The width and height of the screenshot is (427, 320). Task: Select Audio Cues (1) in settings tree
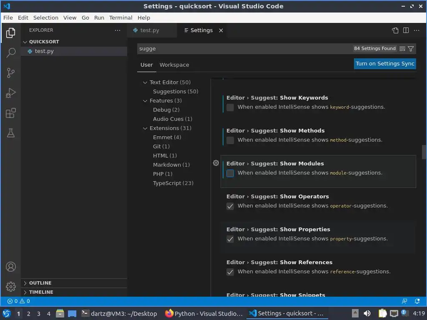[x=173, y=119]
